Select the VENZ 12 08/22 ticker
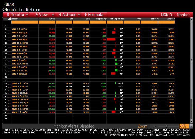The height and width of the screenshot is (139, 195). coord(20,43)
